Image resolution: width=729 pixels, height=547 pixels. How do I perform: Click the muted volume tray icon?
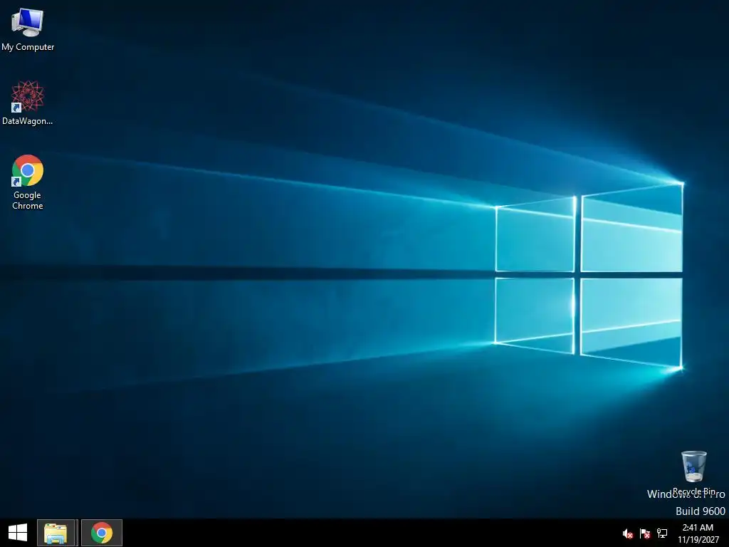click(628, 533)
